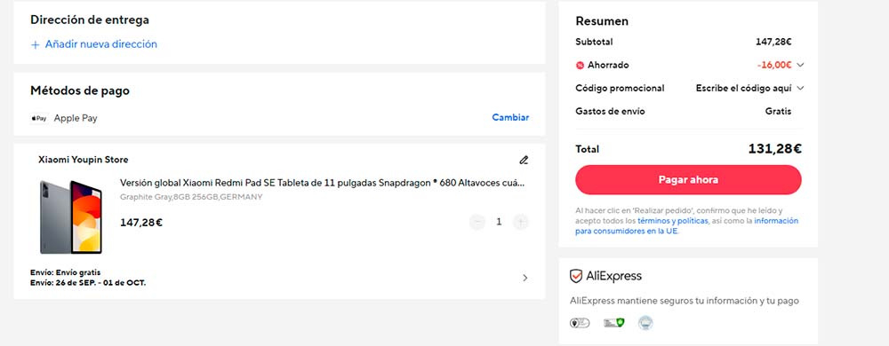
Task: Decrease quantity with the minus button
Action: tap(477, 222)
